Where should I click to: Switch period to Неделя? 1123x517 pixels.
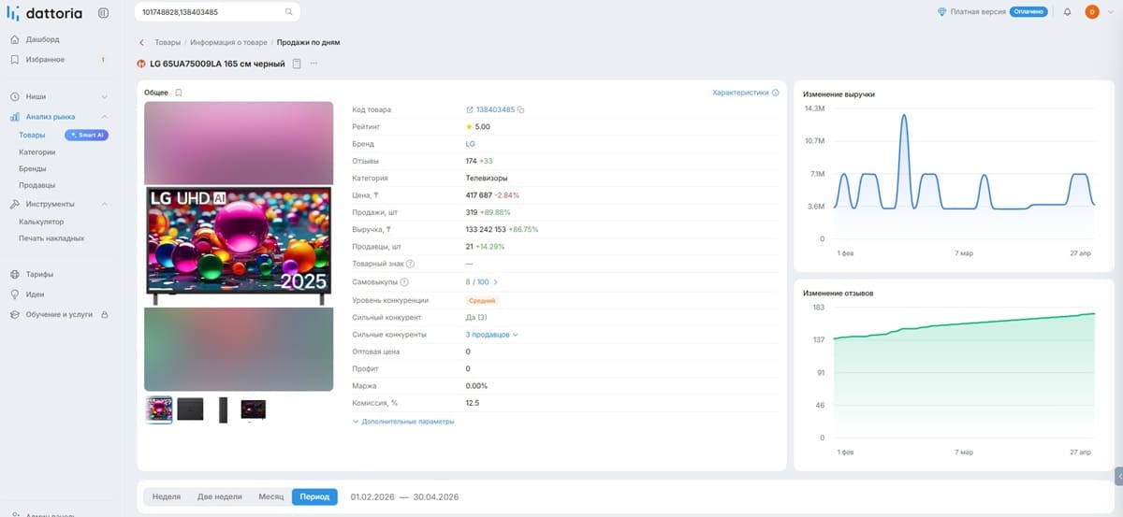167,497
